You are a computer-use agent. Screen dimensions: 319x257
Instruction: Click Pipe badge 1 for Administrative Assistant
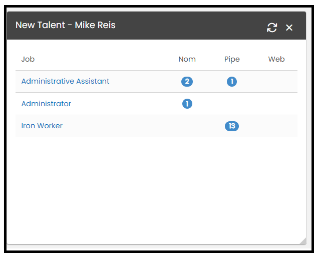pyautogui.click(x=232, y=82)
